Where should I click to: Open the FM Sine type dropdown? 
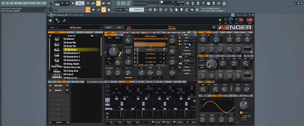click(x=142, y=78)
